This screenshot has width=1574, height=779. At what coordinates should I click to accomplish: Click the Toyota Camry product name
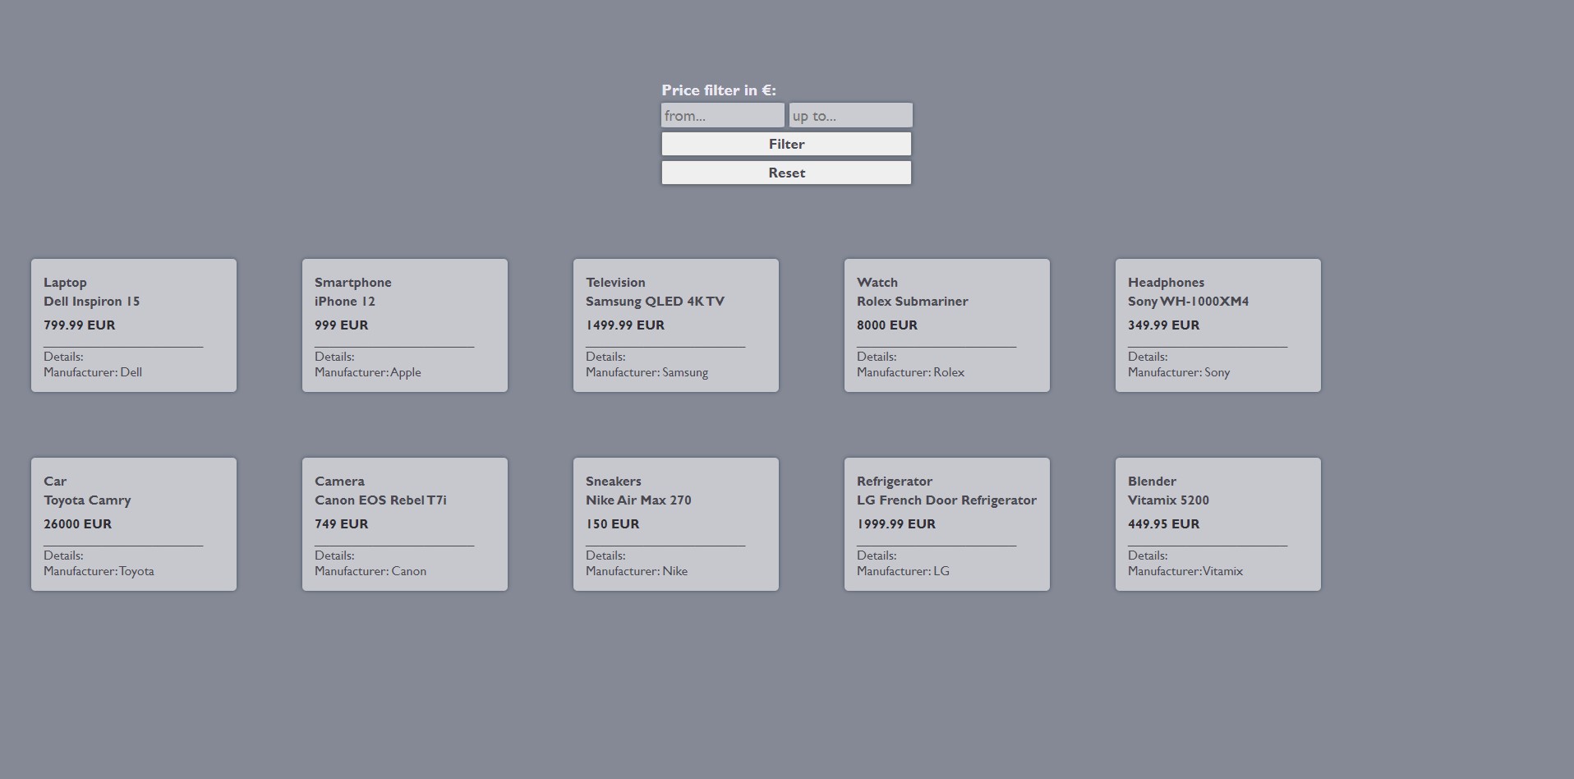point(87,500)
